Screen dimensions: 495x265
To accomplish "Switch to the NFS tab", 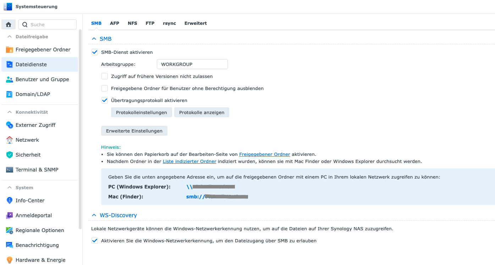I will click(x=132, y=23).
